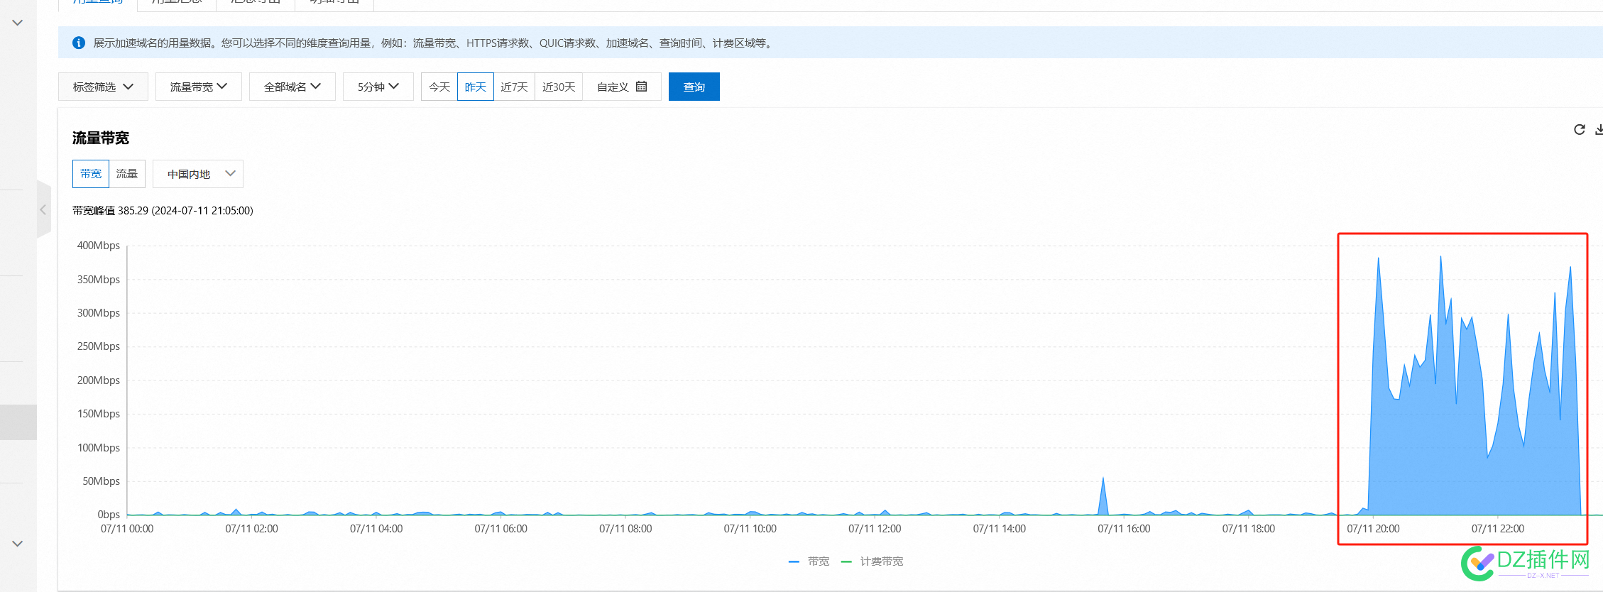The image size is (1603, 592).
Task: Switch chart to 带宽 view
Action: click(x=91, y=174)
